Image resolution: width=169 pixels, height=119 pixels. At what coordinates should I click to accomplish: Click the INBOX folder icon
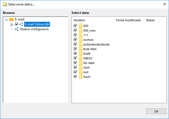click(x=81, y=58)
